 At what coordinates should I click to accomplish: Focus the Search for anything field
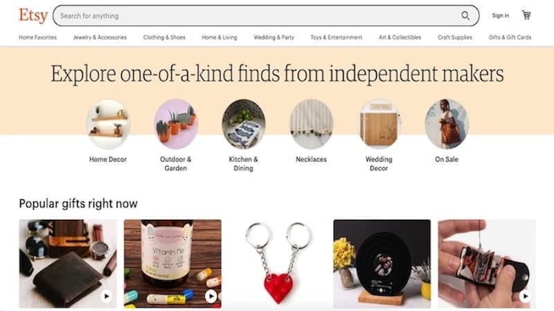click(266, 15)
